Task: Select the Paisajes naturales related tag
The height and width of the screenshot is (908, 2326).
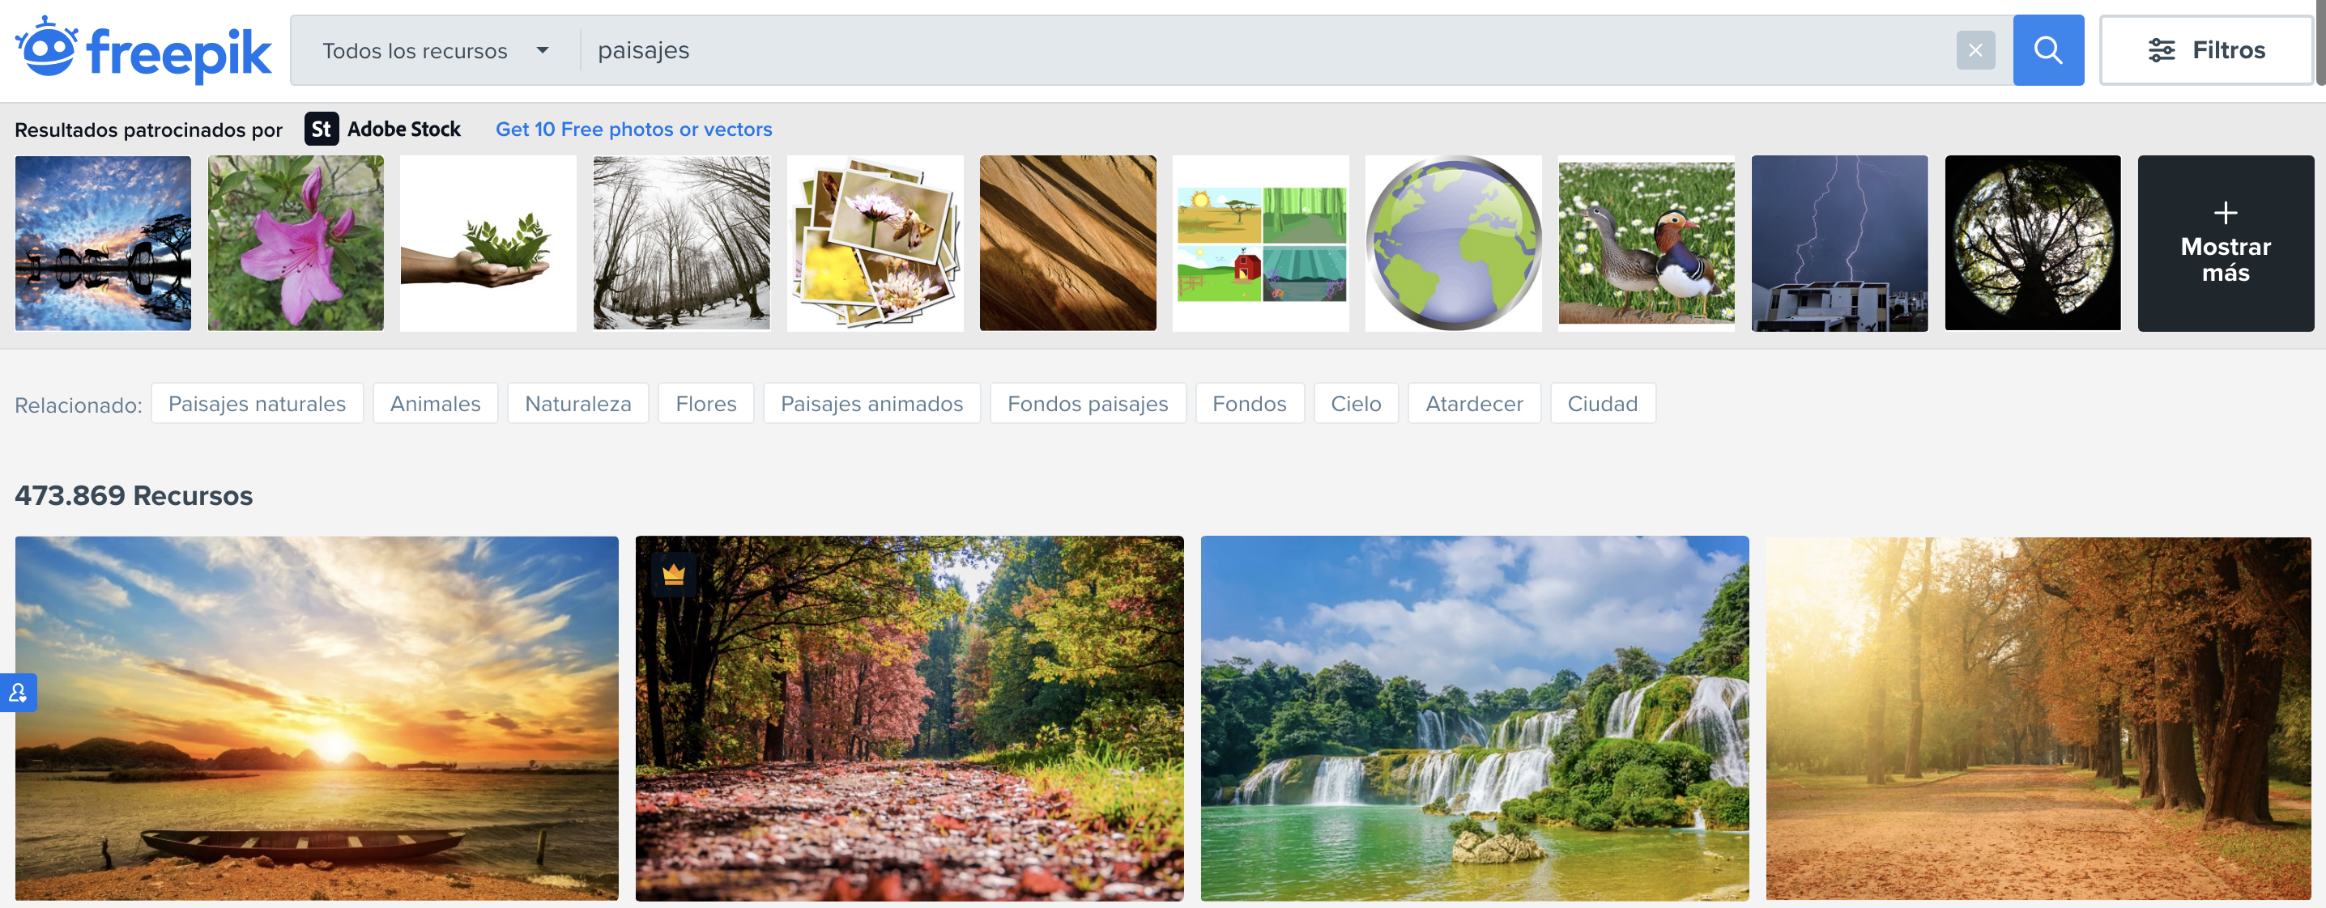Action: (258, 404)
